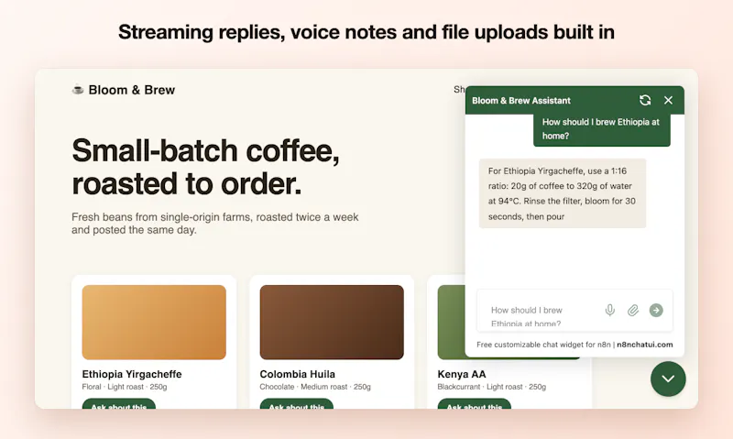Screen dimensions: 733x439
Task: Click the microphone voice note icon
Action: coord(610,310)
